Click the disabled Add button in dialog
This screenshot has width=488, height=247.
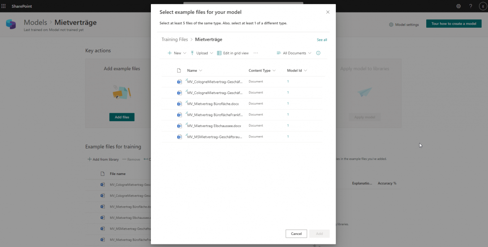tap(319, 234)
